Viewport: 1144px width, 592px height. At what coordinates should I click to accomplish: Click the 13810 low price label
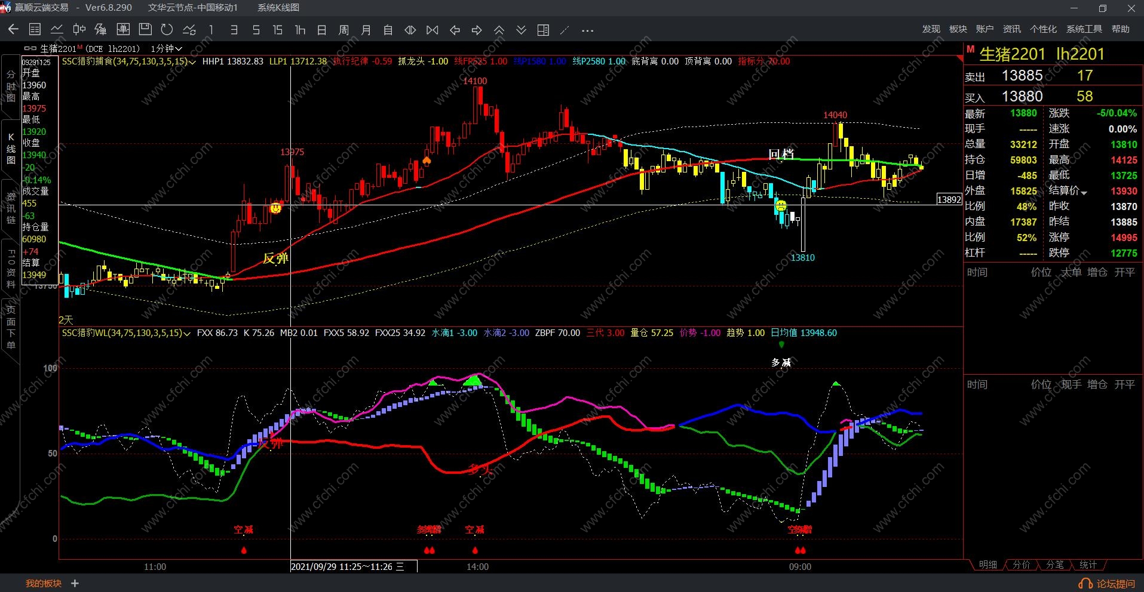[803, 258]
